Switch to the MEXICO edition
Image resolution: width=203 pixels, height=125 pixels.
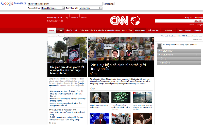[75, 17]
